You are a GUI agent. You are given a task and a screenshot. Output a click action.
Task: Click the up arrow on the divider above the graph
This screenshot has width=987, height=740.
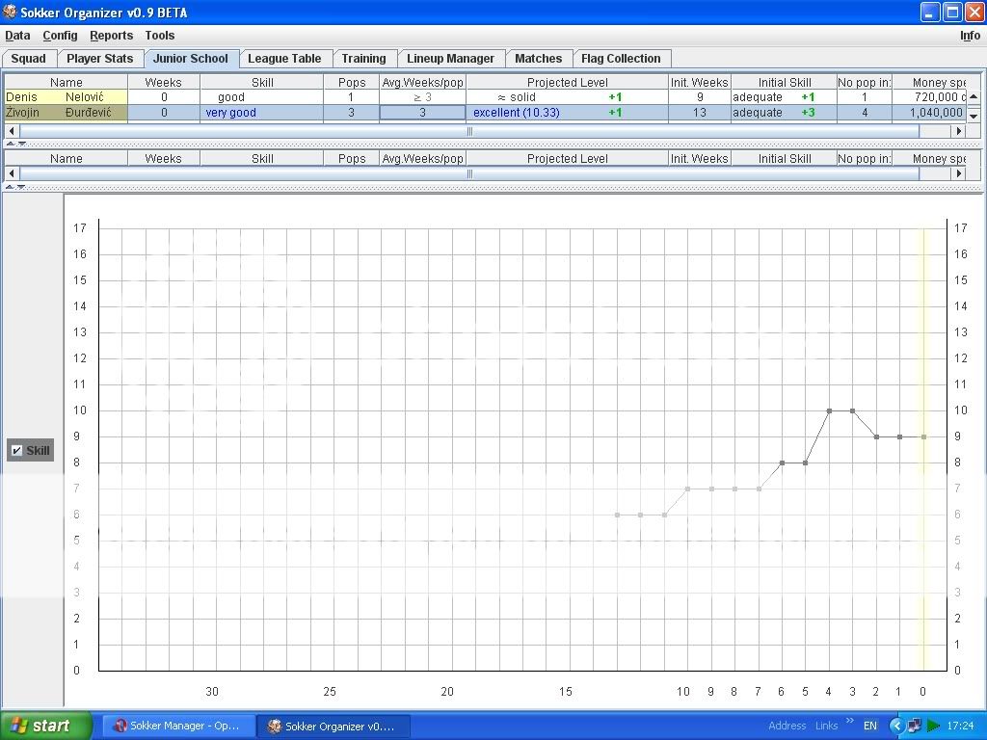coord(11,186)
